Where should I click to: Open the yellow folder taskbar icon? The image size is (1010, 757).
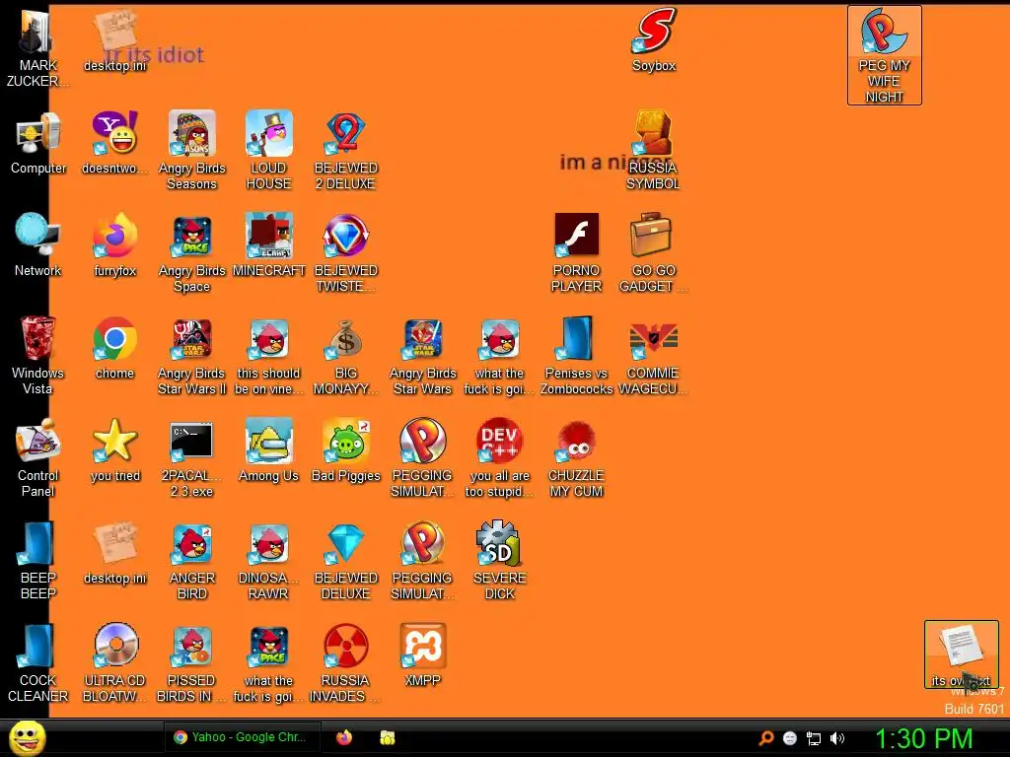point(387,737)
